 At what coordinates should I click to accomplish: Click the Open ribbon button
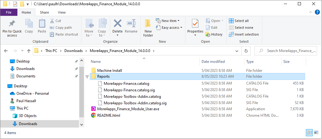coord(214,21)
